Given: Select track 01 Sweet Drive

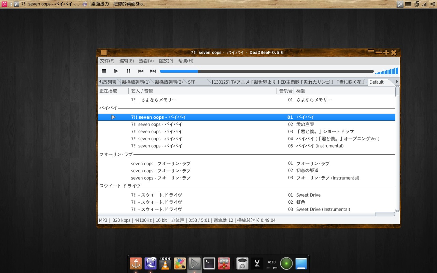Looking at the screenshot, I should [x=246, y=195].
